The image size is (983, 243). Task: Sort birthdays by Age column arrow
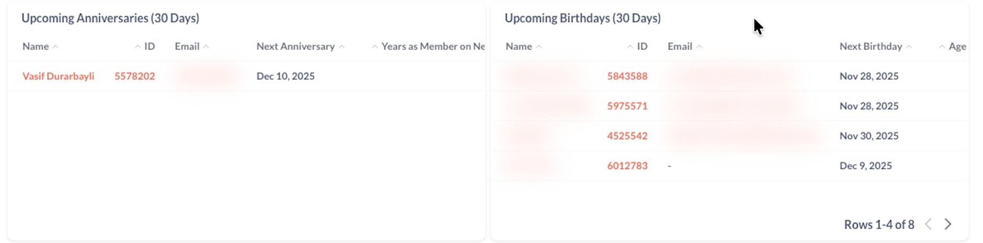coord(942,47)
